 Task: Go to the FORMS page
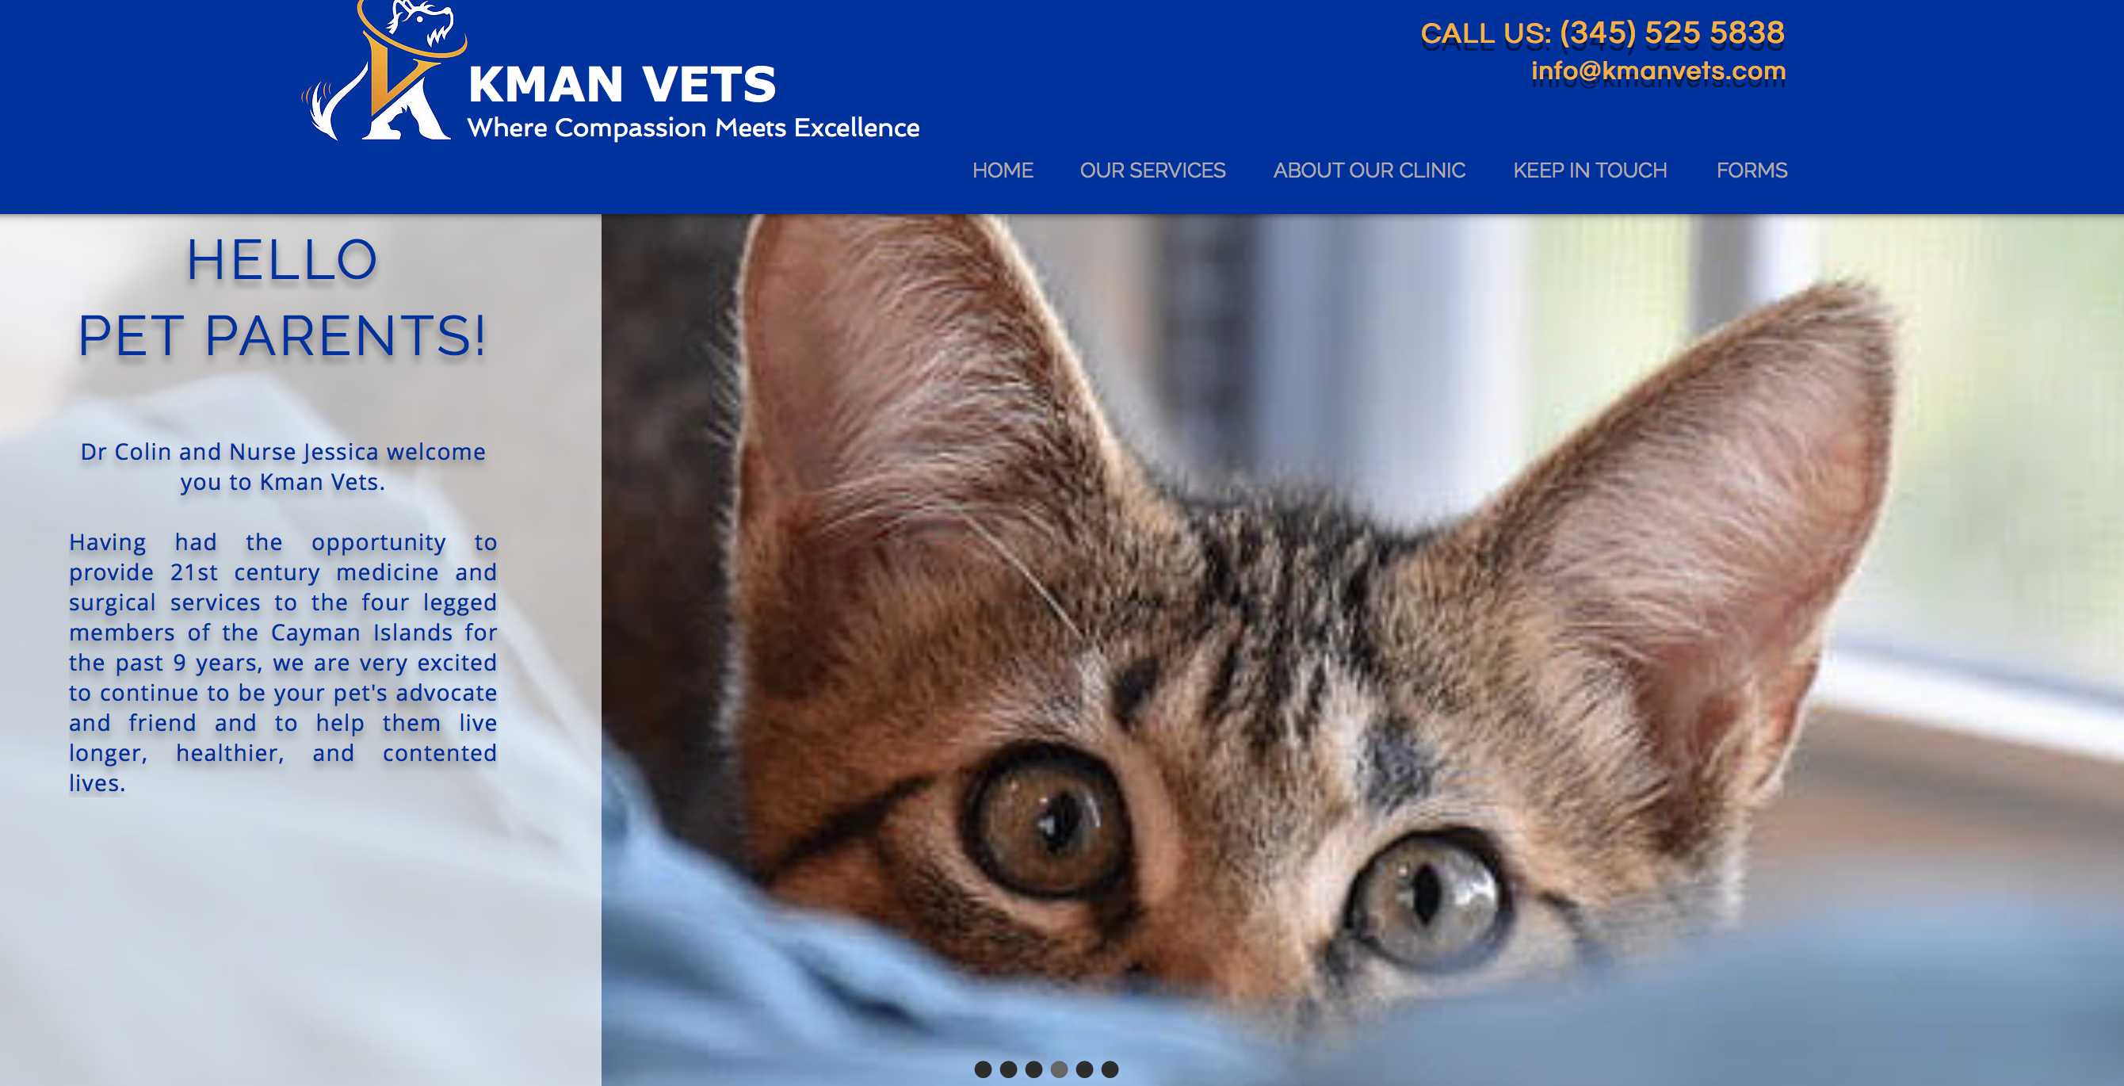point(1752,170)
